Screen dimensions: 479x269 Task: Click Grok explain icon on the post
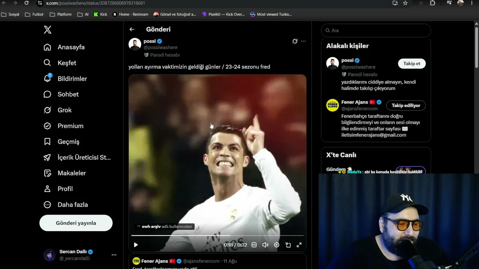295,41
